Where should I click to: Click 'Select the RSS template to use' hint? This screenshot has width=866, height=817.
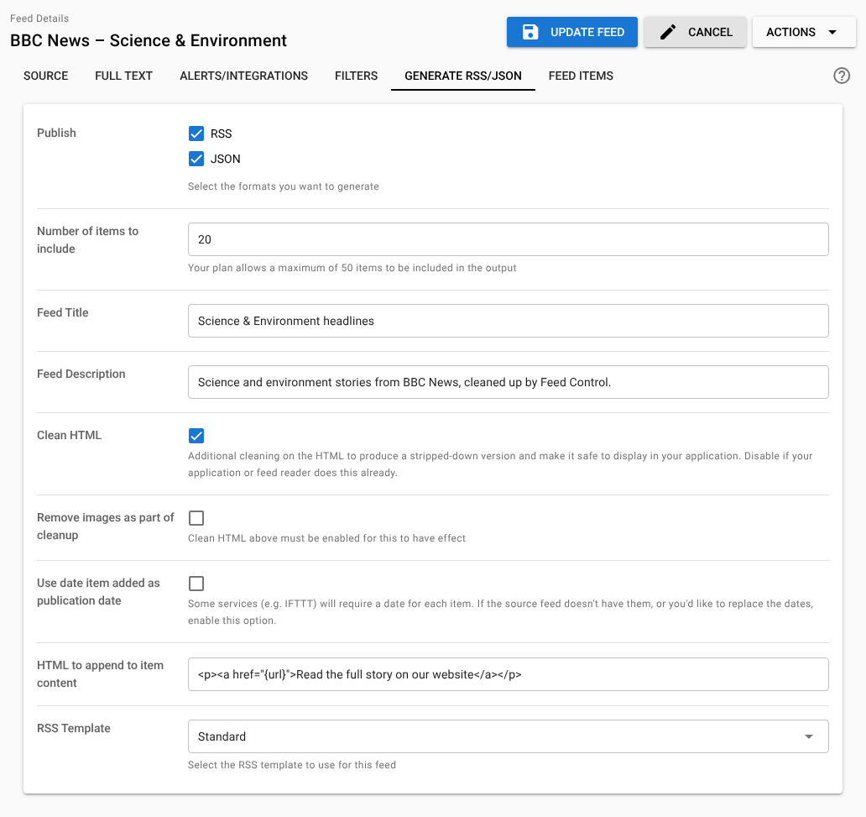(292, 765)
